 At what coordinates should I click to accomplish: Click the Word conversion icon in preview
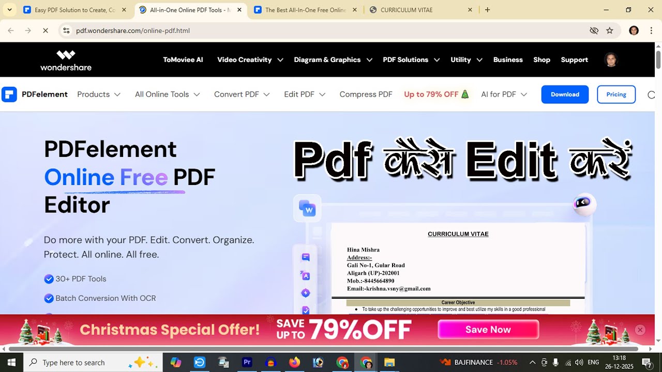tap(307, 208)
